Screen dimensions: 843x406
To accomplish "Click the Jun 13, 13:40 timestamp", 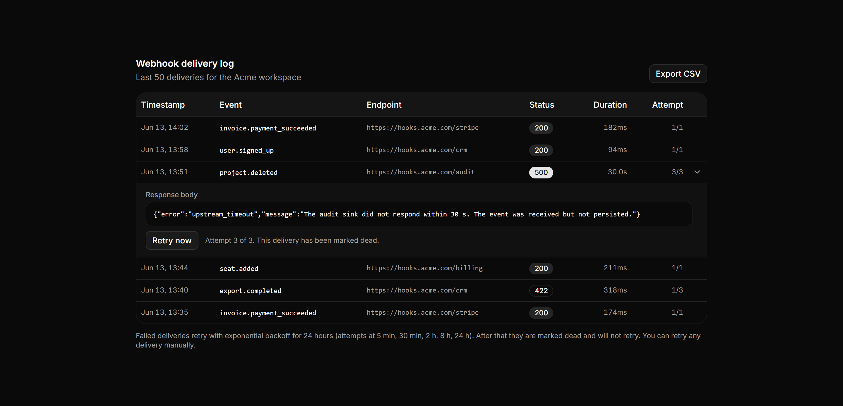I will pos(165,290).
